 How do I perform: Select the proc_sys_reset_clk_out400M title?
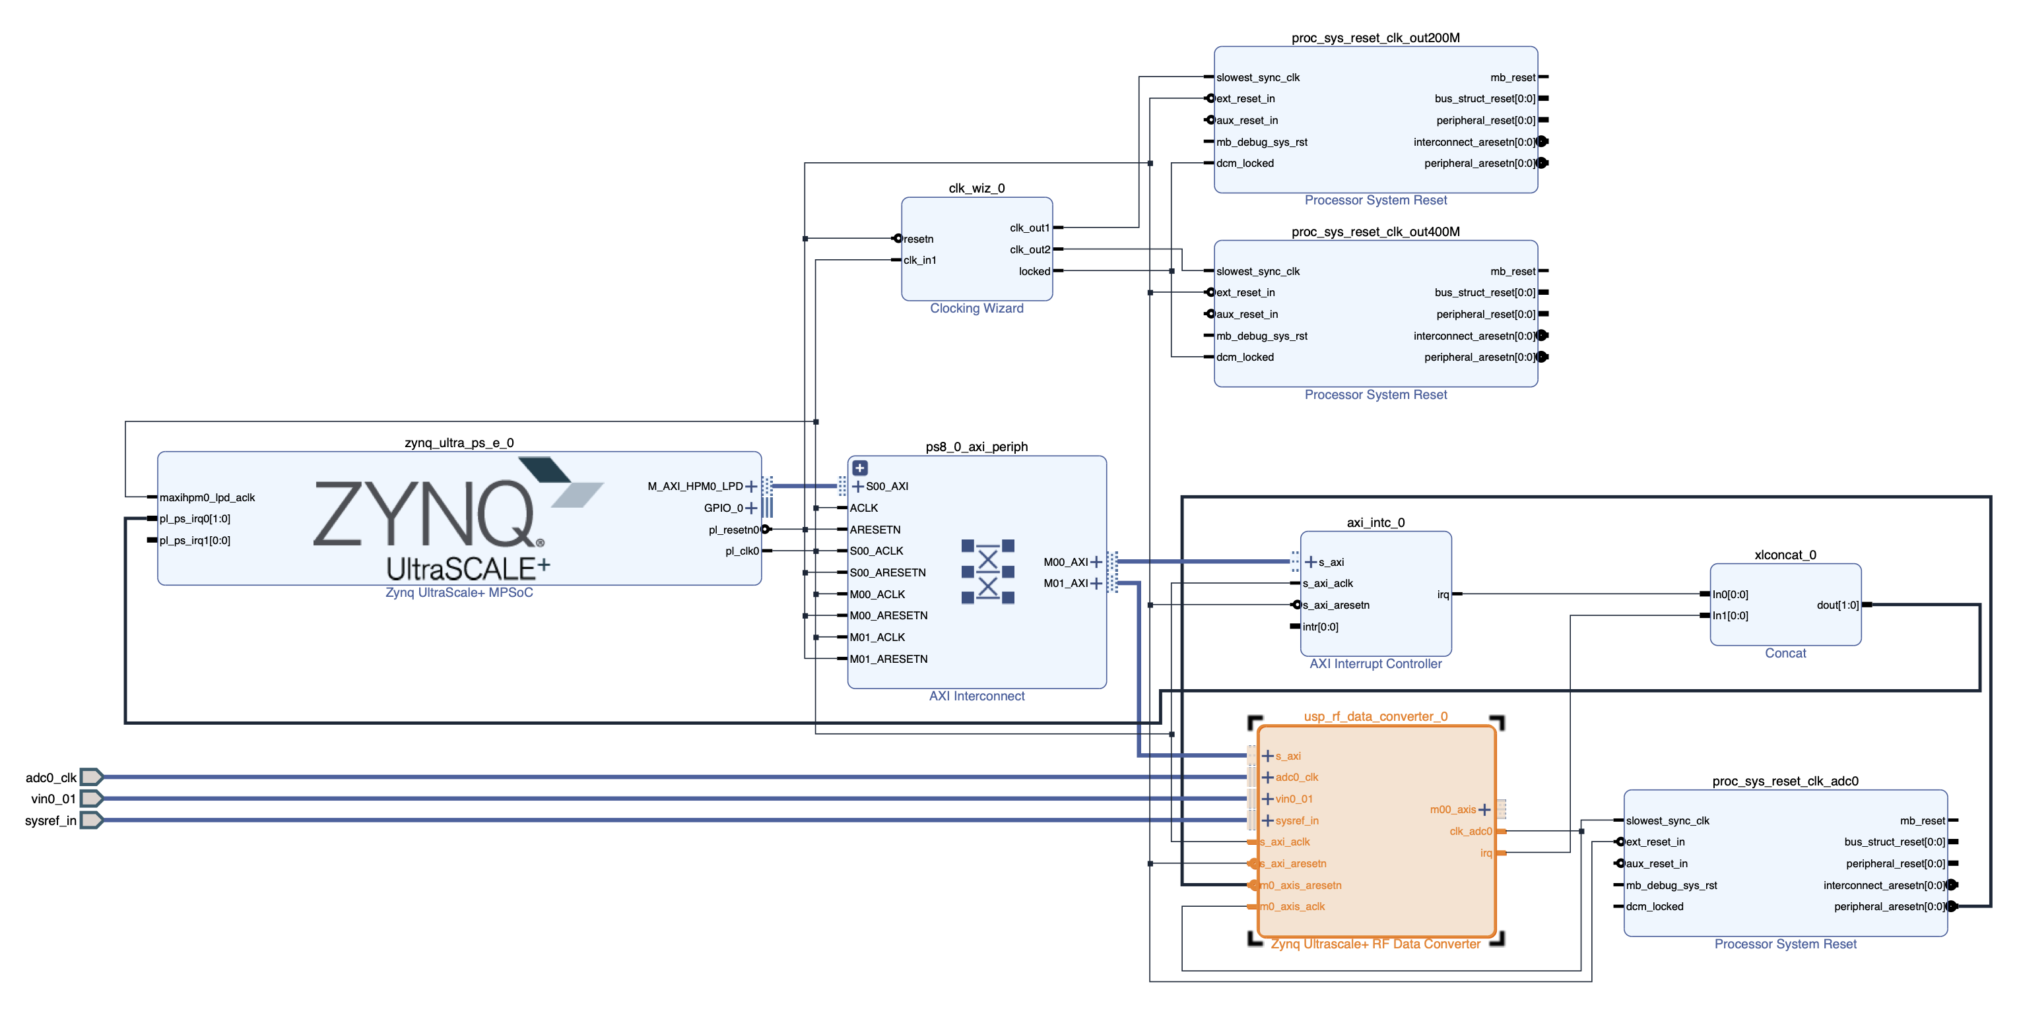(1375, 233)
